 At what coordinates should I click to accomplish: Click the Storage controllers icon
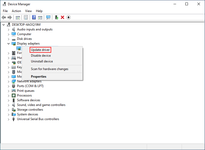click(14, 110)
